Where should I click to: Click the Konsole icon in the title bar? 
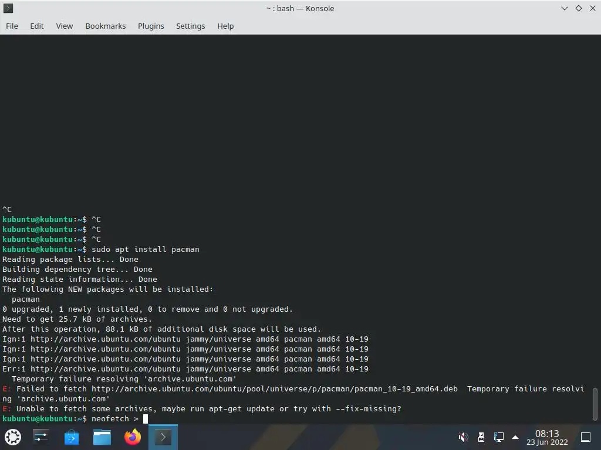pos(8,8)
